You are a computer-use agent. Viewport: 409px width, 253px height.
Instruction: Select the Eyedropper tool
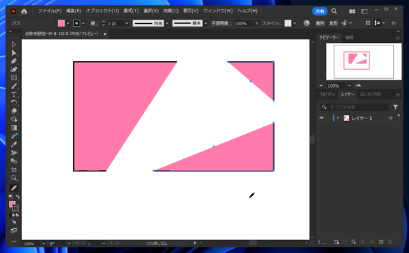[14, 144]
